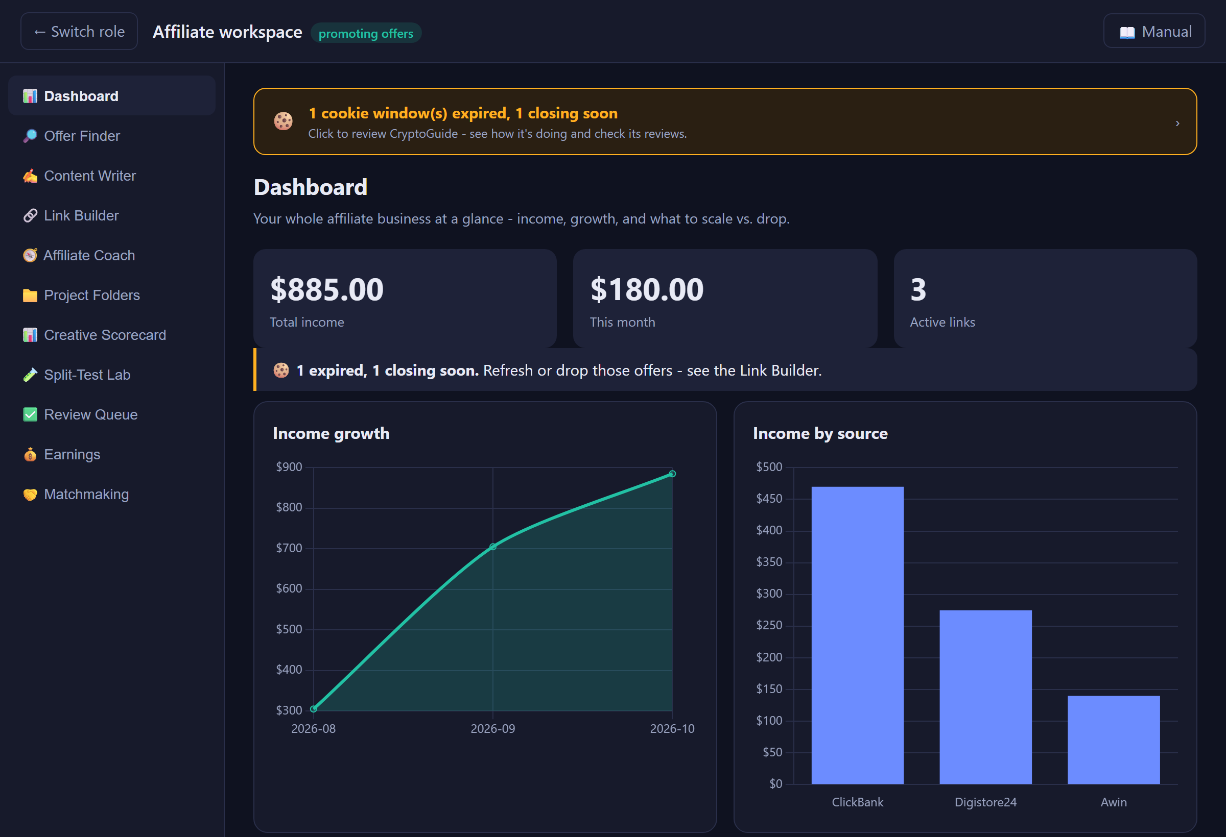Click the Active links stat card

(x=1045, y=299)
